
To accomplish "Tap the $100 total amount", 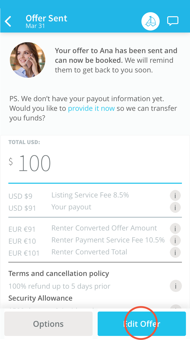I will click(x=30, y=163).
